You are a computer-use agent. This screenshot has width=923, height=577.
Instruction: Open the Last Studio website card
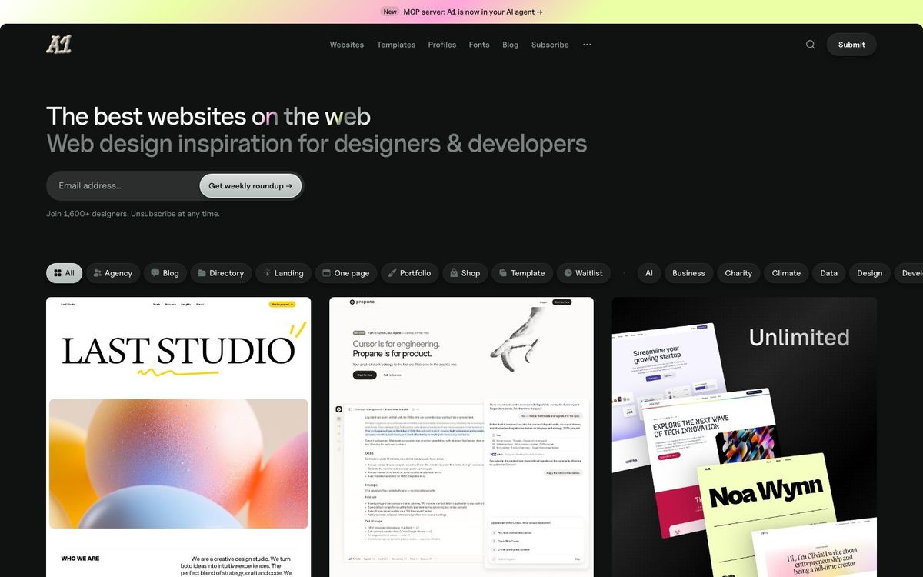178,437
